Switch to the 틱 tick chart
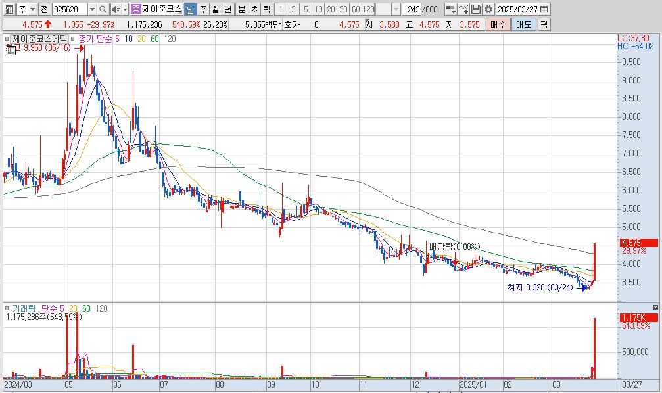Viewport: 662px width, 393px height. pyautogui.click(x=266, y=9)
